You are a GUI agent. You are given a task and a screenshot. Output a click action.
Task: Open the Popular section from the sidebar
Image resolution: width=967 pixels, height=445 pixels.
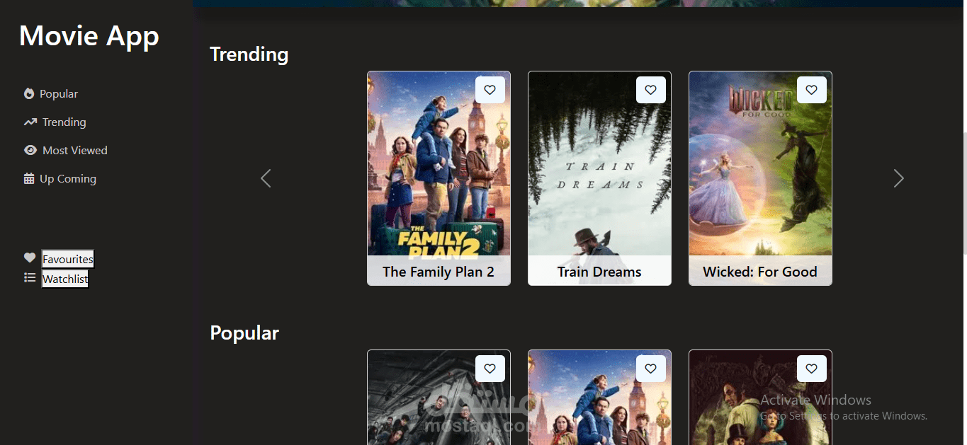tap(59, 93)
